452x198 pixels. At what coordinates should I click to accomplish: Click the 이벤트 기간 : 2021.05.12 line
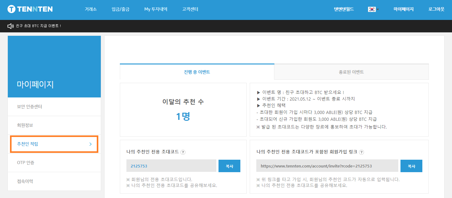306,99
